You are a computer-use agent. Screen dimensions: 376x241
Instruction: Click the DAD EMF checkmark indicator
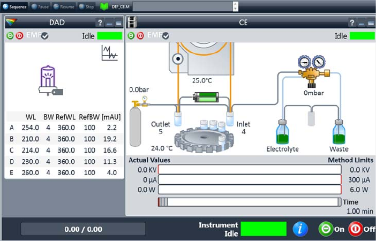tap(44, 36)
